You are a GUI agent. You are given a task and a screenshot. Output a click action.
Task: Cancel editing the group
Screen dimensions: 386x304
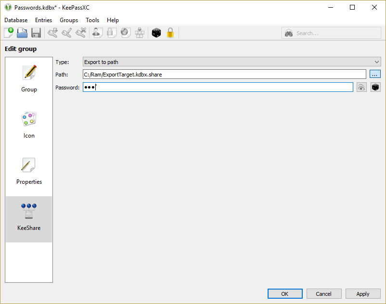(324, 293)
